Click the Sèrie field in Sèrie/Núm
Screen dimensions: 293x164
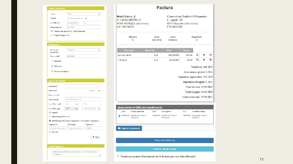(72, 23)
